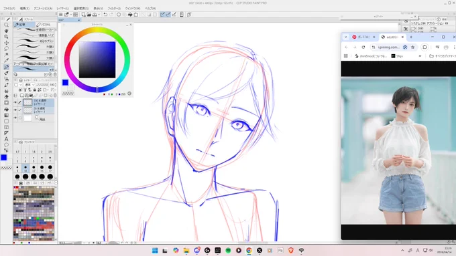This screenshot has width=456, height=256.
Task: Select brush size 10 preset
Action: (x=25, y=168)
